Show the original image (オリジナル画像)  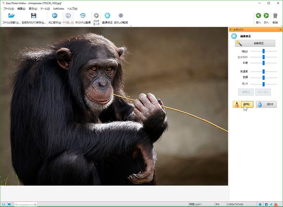pyautogui.click(x=83, y=16)
